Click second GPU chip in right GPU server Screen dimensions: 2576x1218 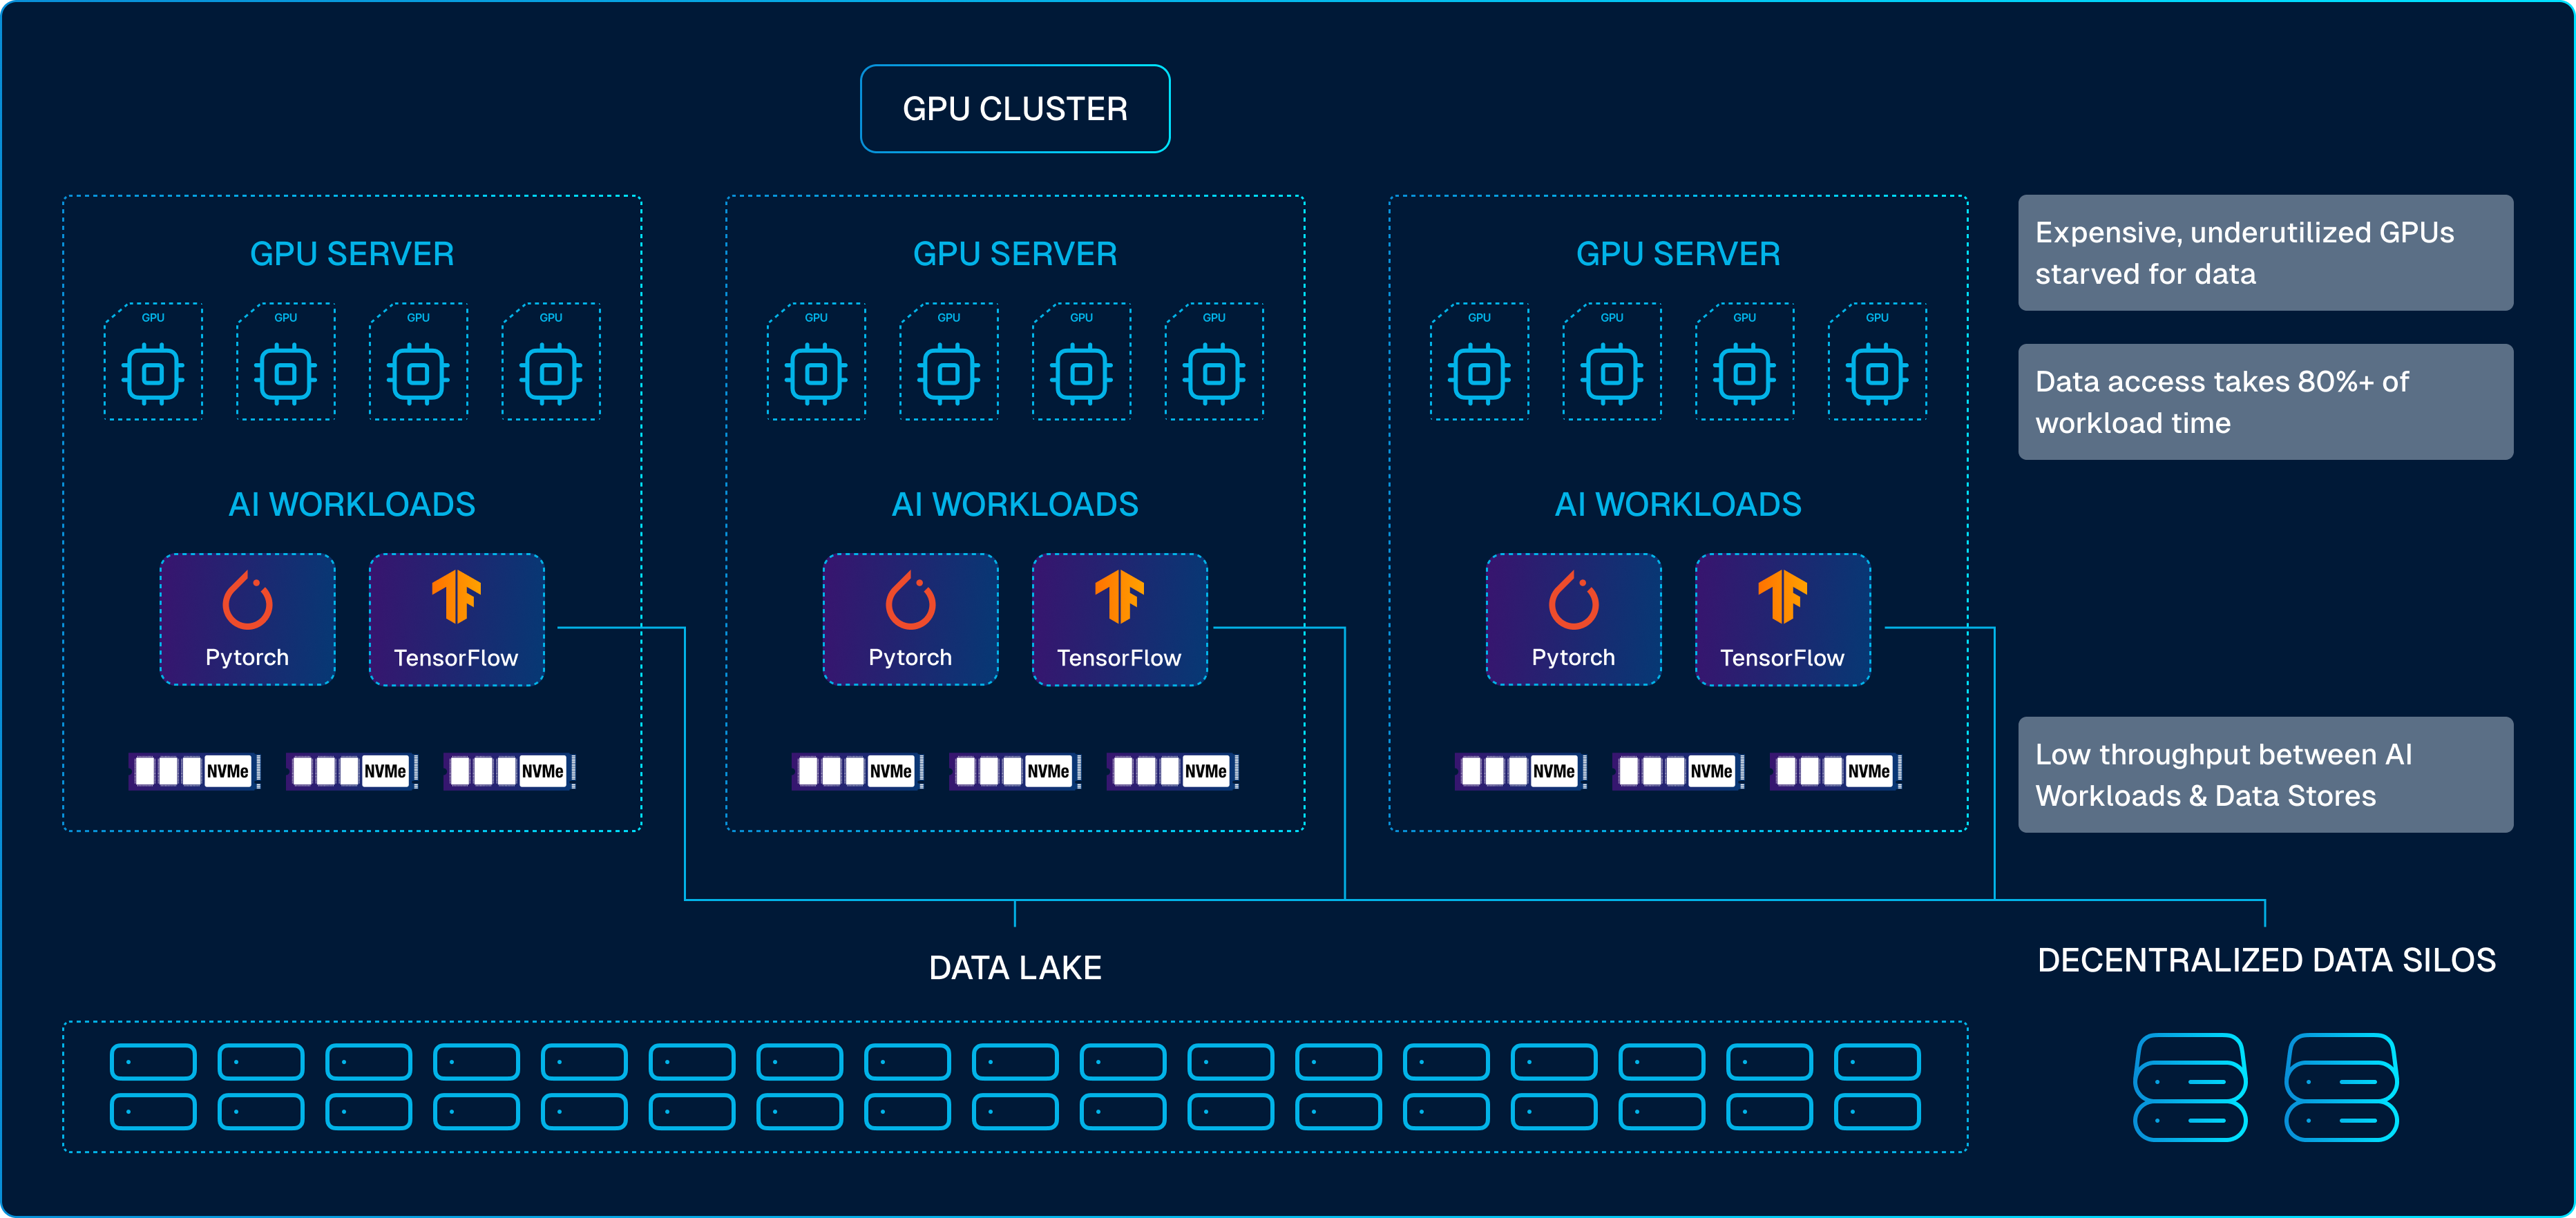tap(1612, 362)
